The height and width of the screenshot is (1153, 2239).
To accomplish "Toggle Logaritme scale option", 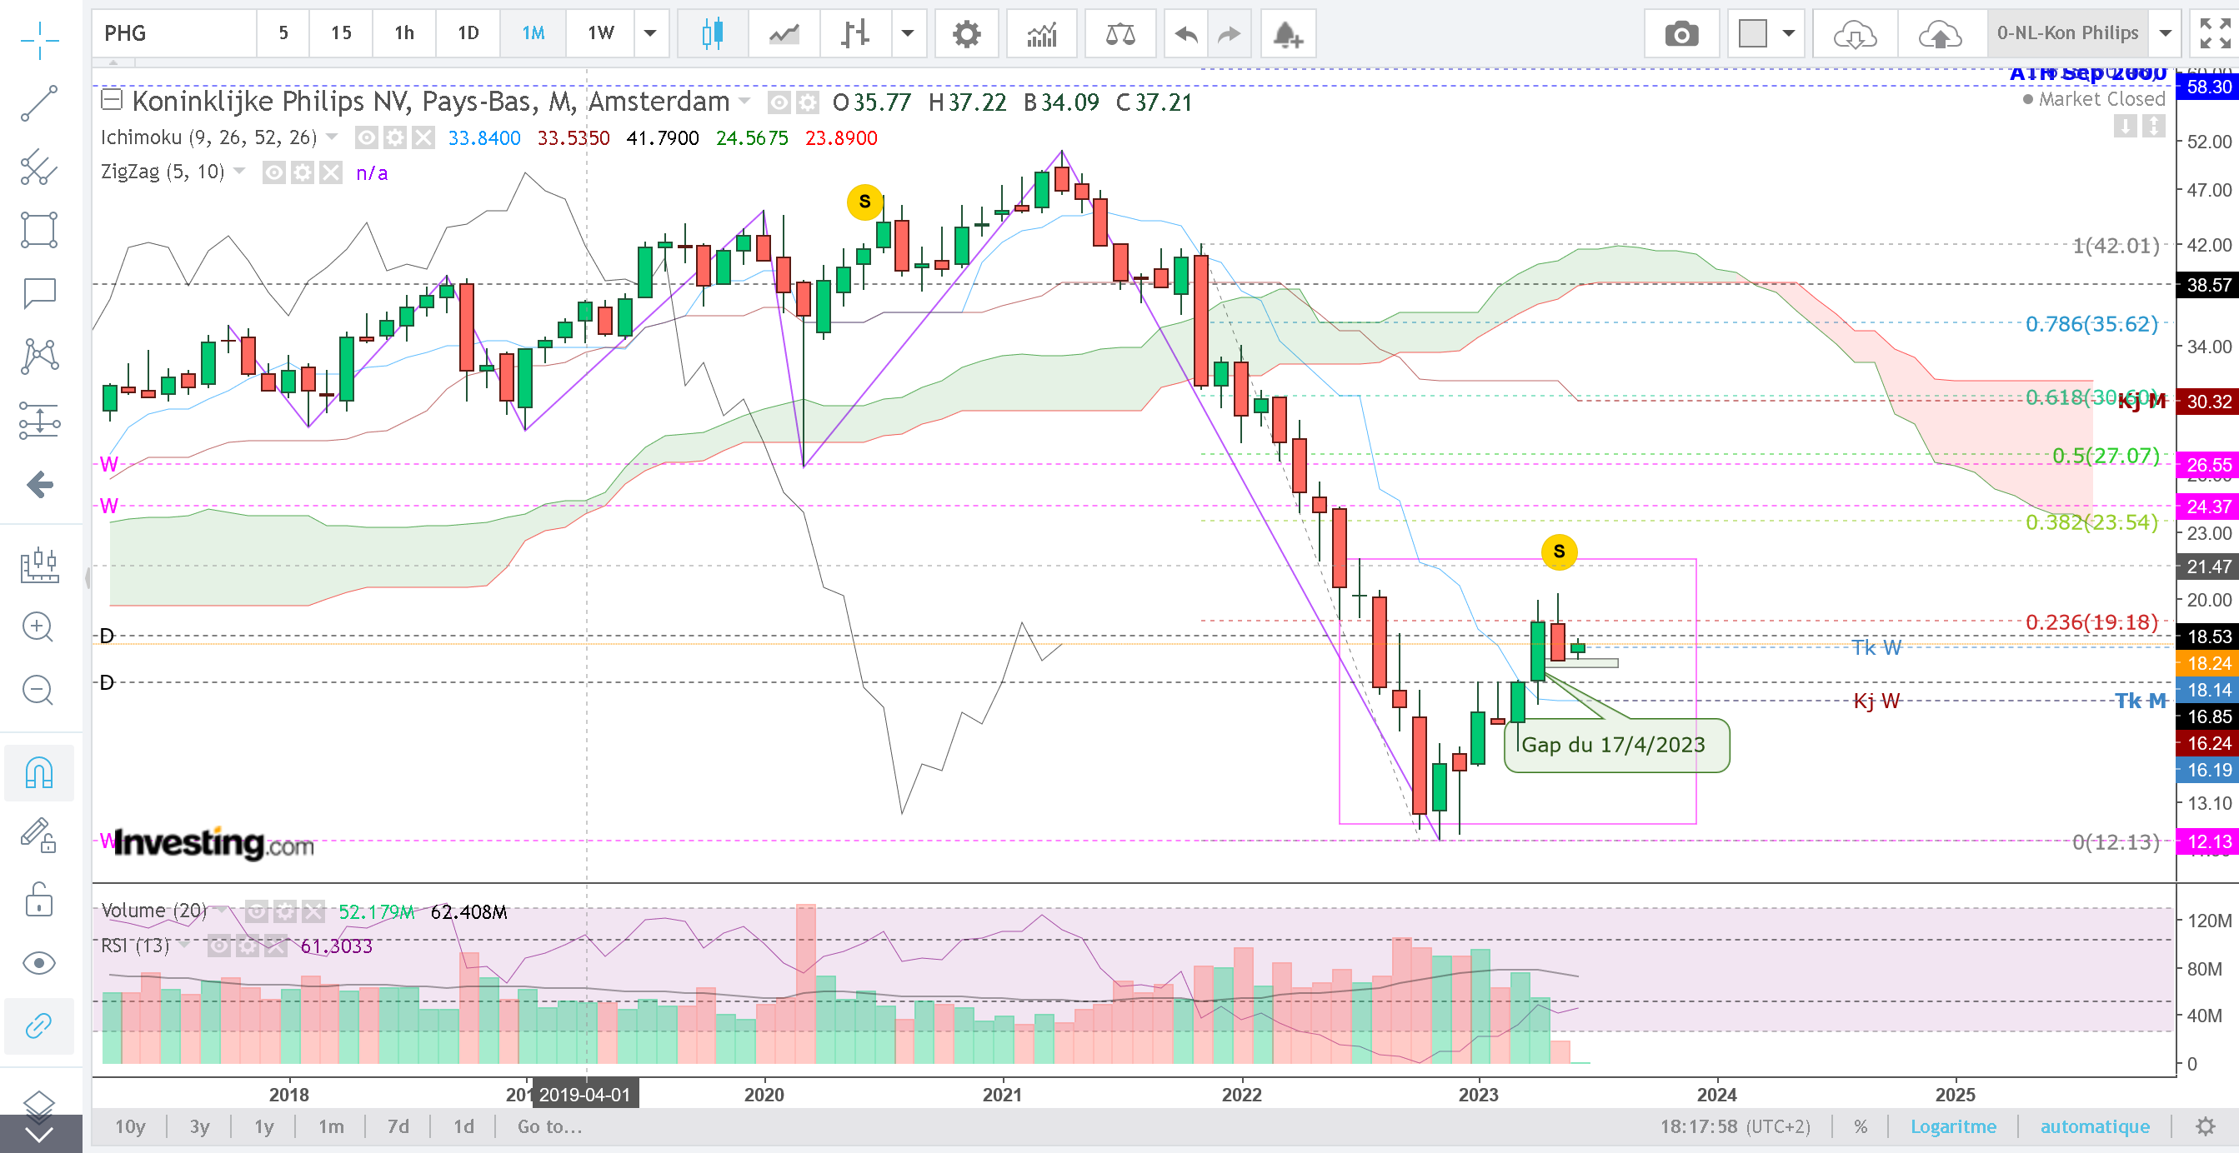I will pos(1952,1126).
